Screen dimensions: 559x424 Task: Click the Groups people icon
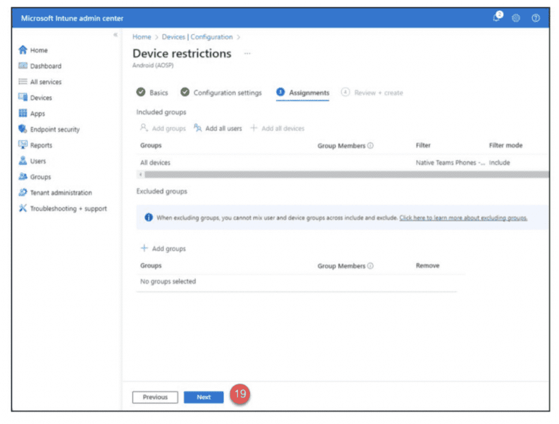pyautogui.click(x=23, y=177)
